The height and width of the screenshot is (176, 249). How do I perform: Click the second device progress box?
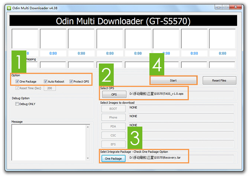tap(53, 39)
